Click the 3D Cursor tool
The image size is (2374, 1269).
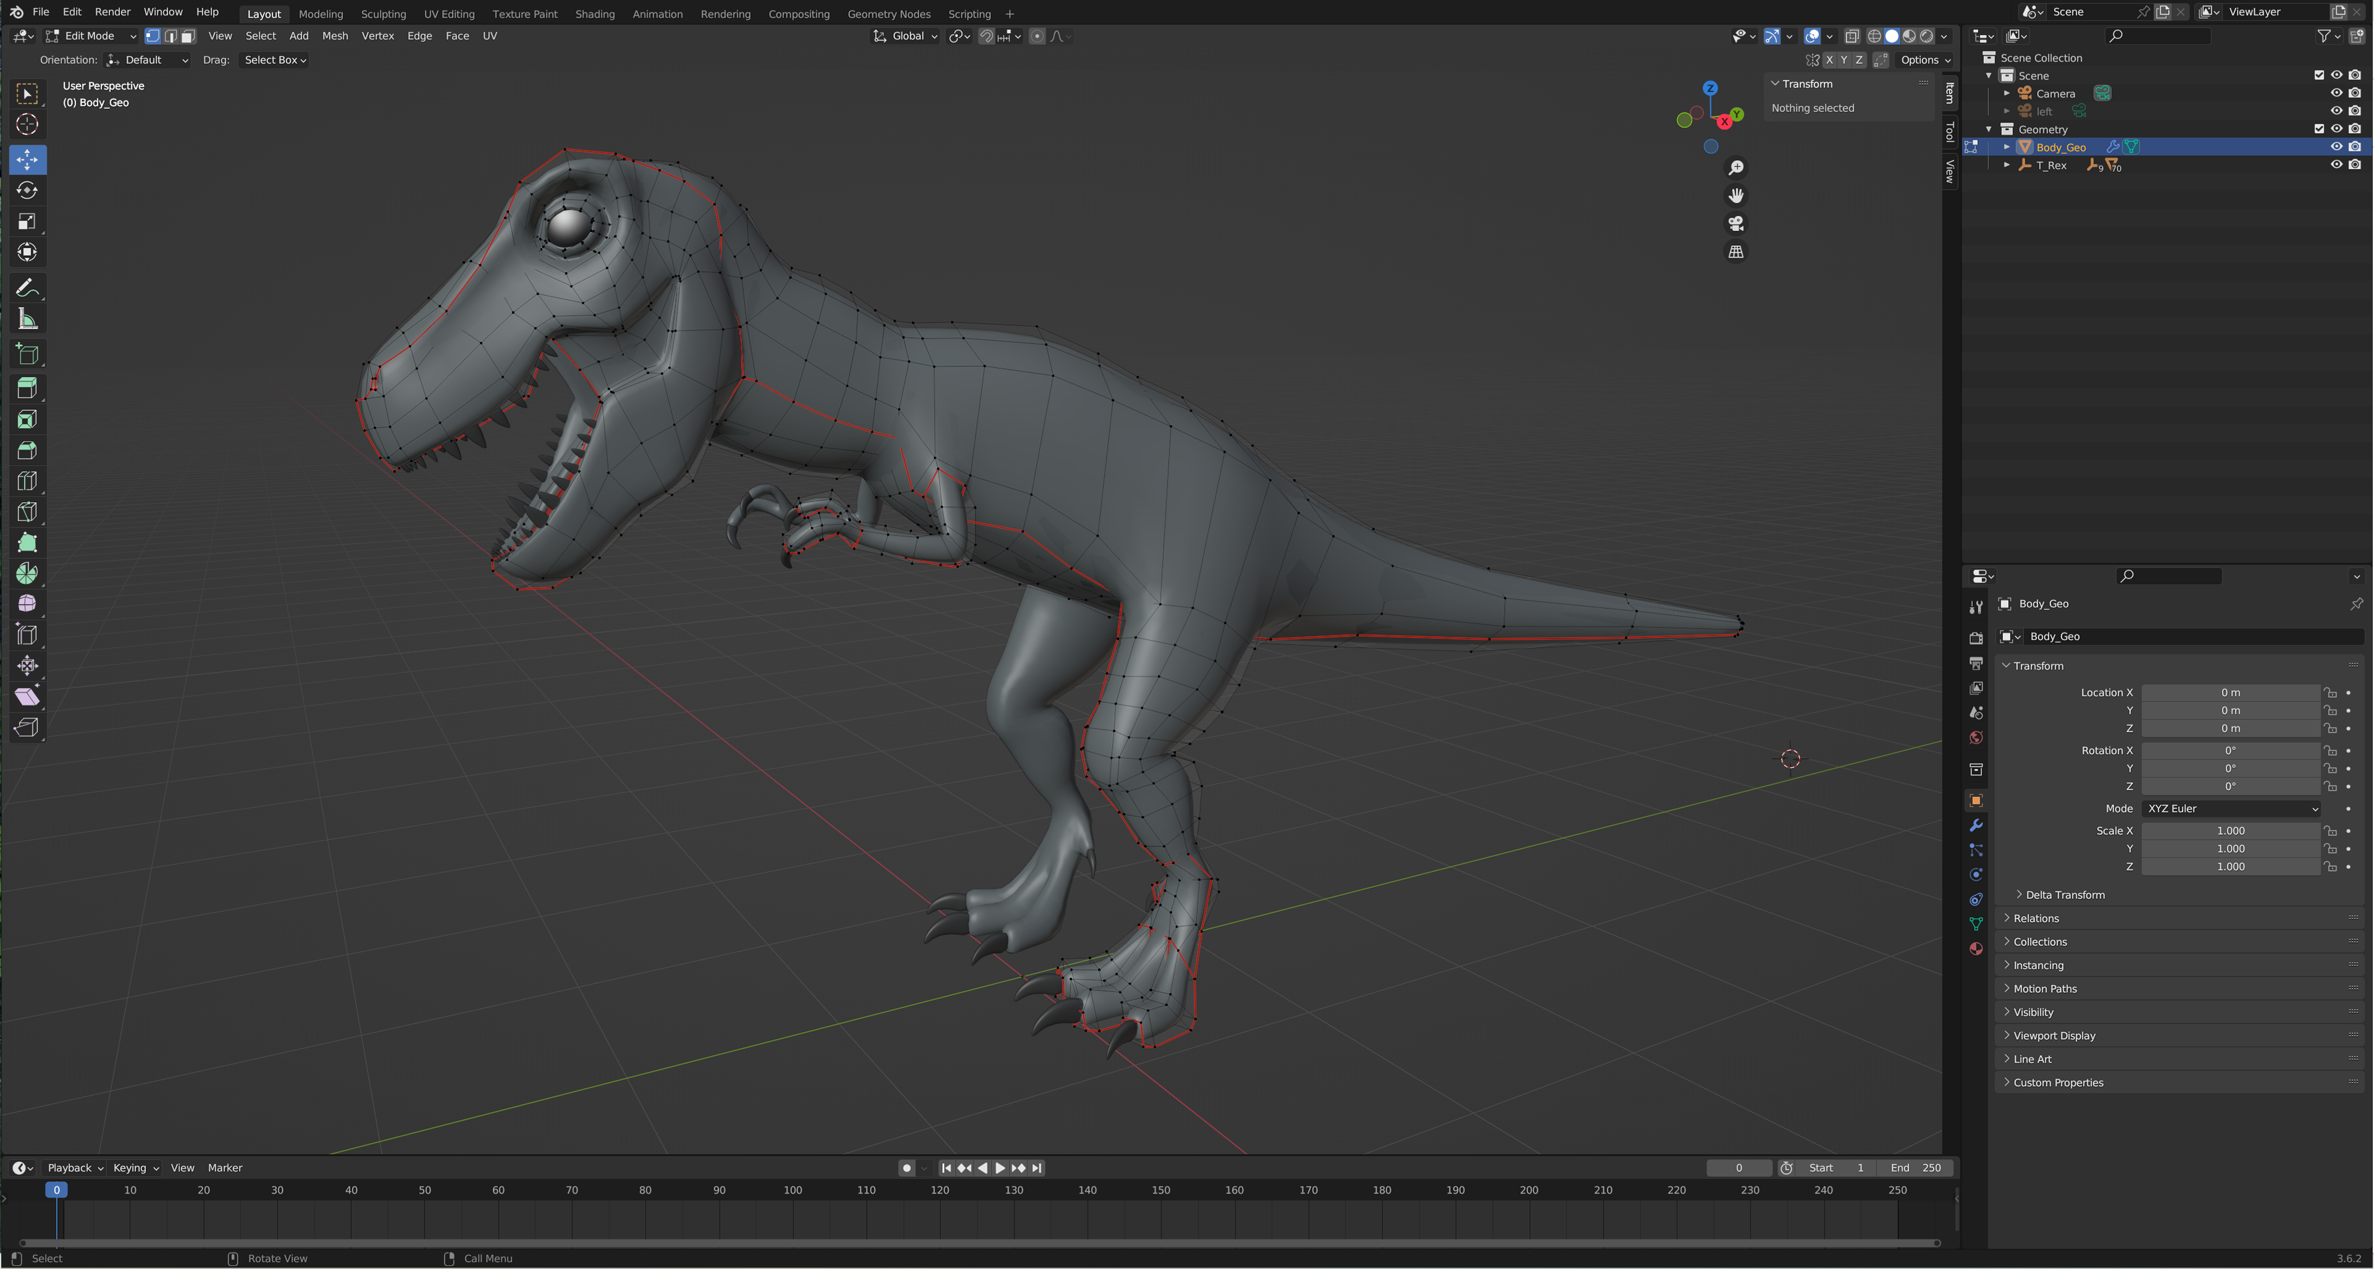point(27,124)
